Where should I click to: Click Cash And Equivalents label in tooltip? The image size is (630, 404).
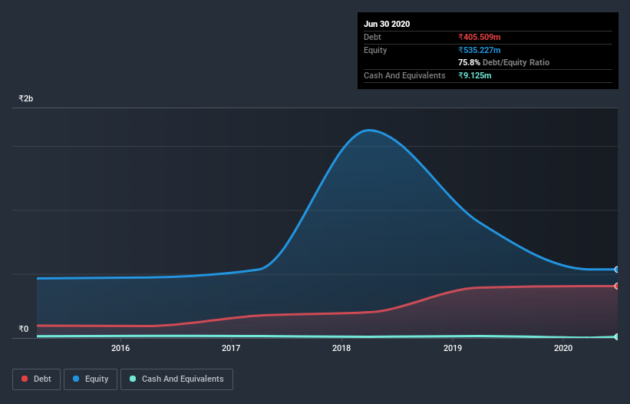(404, 75)
